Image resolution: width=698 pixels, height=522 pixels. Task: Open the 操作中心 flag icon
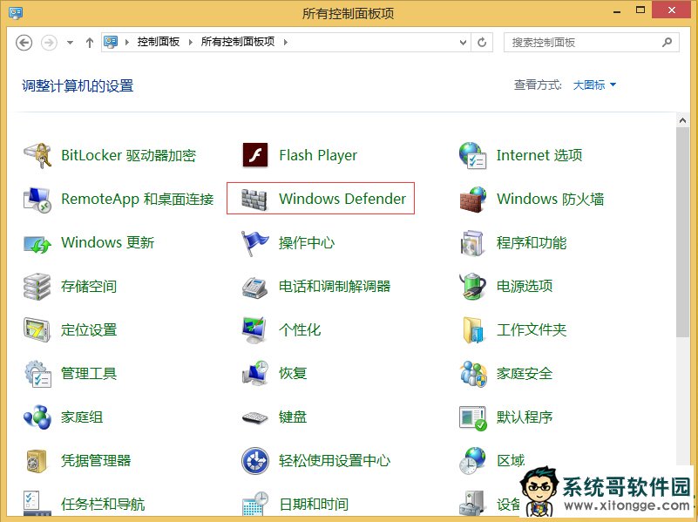coord(255,242)
